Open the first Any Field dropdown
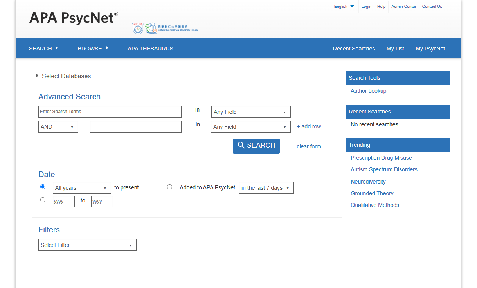 (x=250, y=112)
